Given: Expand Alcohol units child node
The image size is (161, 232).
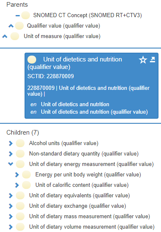Looking at the screenshot, I should (x=10, y=143).
